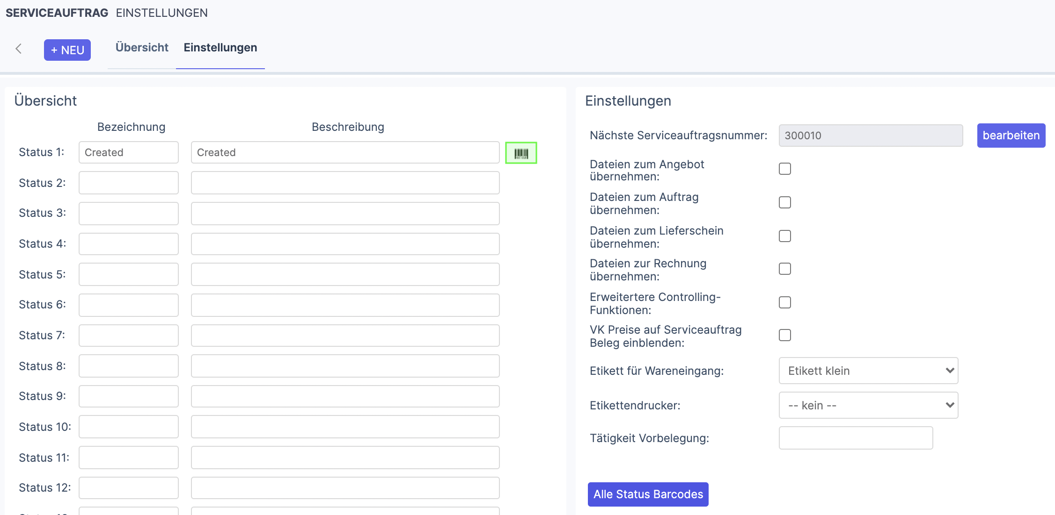The image size is (1055, 515).
Task: Enable Dateien zur Rechnung übernehmen
Action: click(x=785, y=269)
